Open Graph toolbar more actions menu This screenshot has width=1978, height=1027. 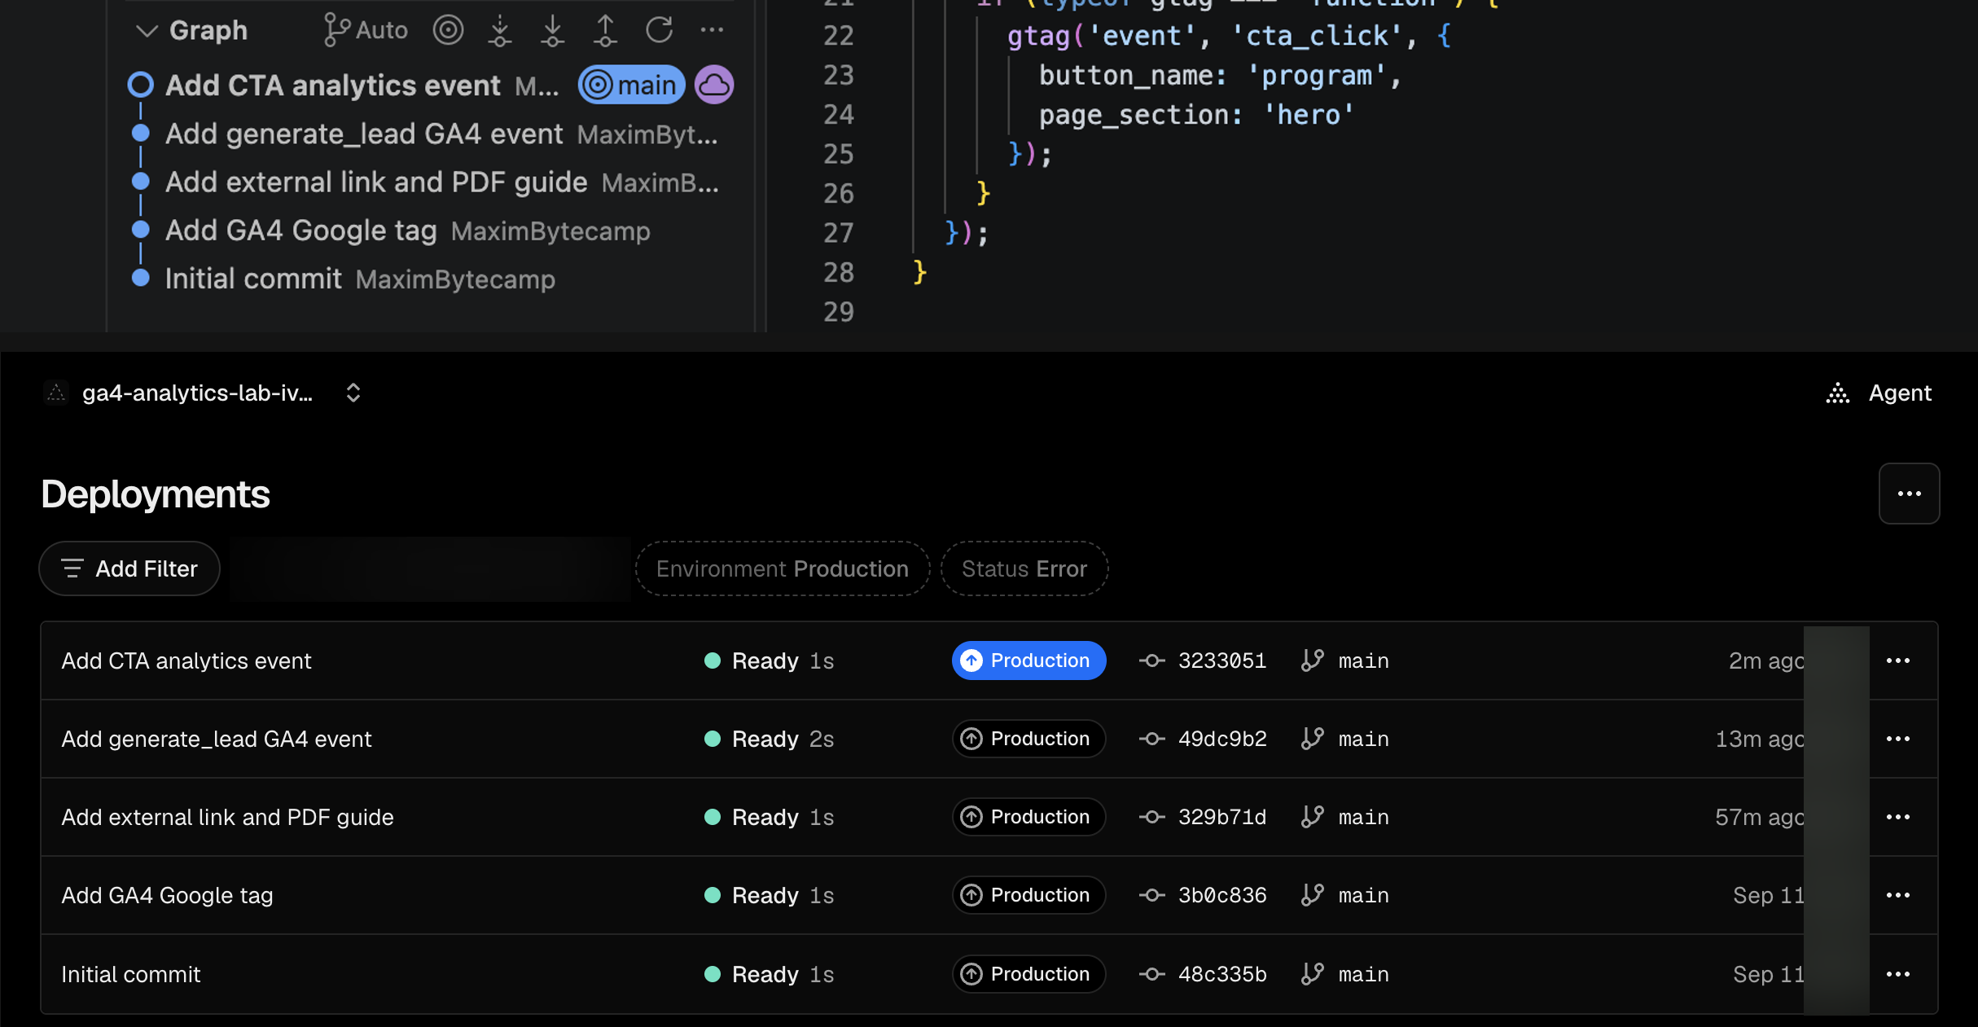coord(712,30)
